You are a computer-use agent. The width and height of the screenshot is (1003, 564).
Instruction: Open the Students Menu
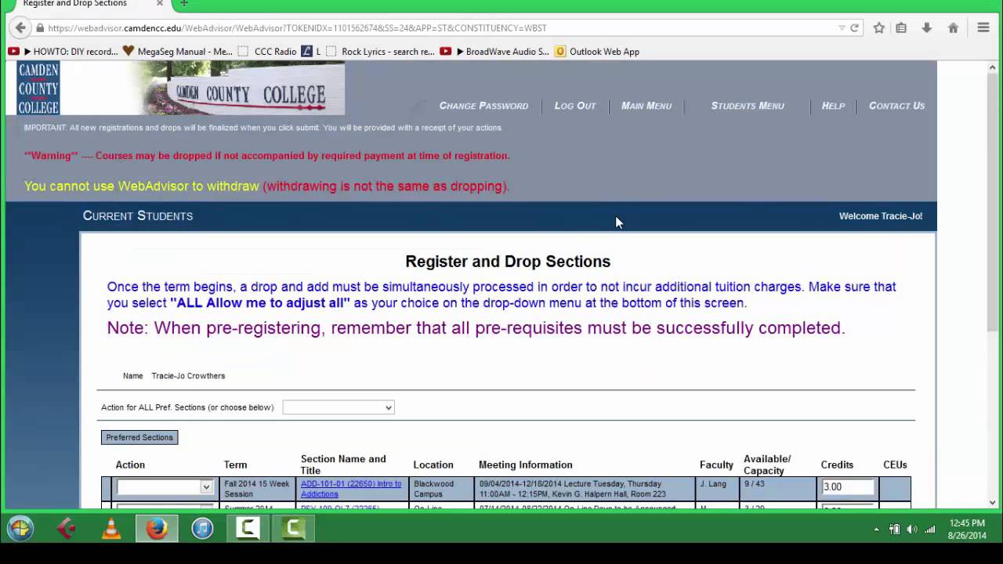coord(748,106)
